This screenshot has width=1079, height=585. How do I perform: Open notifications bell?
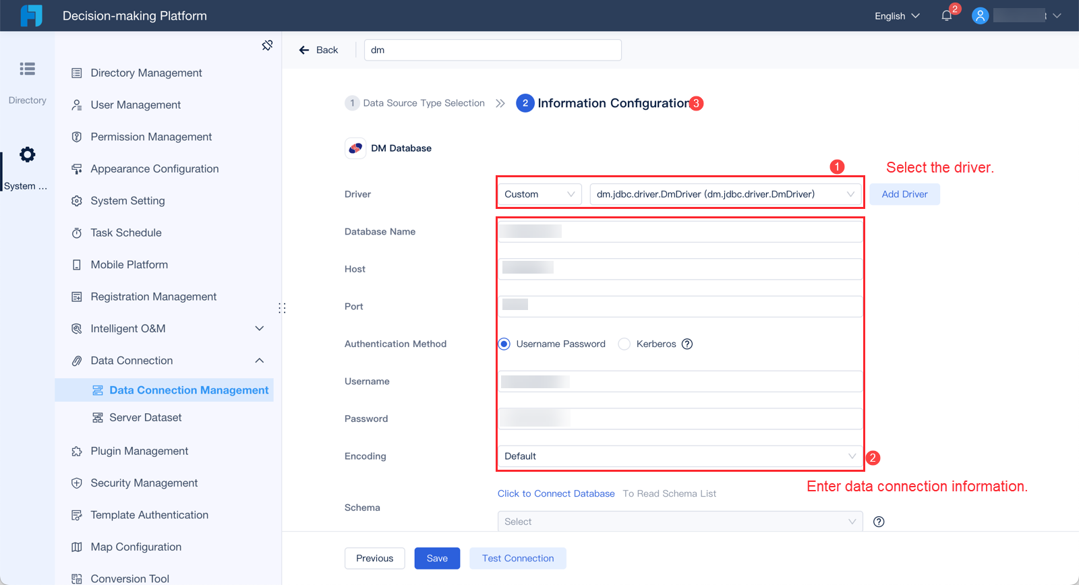(x=947, y=16)
